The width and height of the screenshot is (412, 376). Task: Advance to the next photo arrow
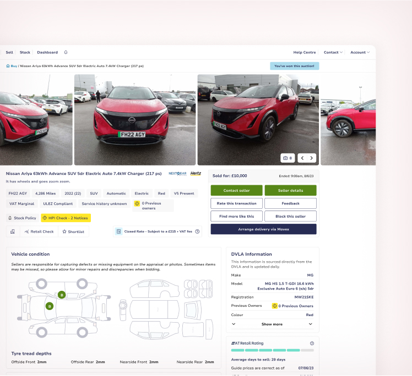312,158
